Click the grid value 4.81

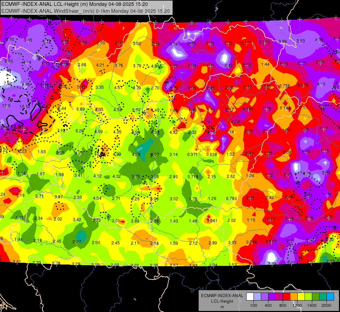[x=155, y=66]
